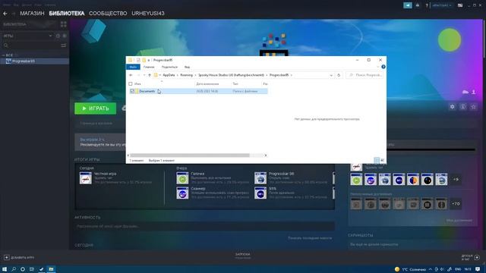Toggle the select-all checkbox in the Имя column header

(131, 84)
